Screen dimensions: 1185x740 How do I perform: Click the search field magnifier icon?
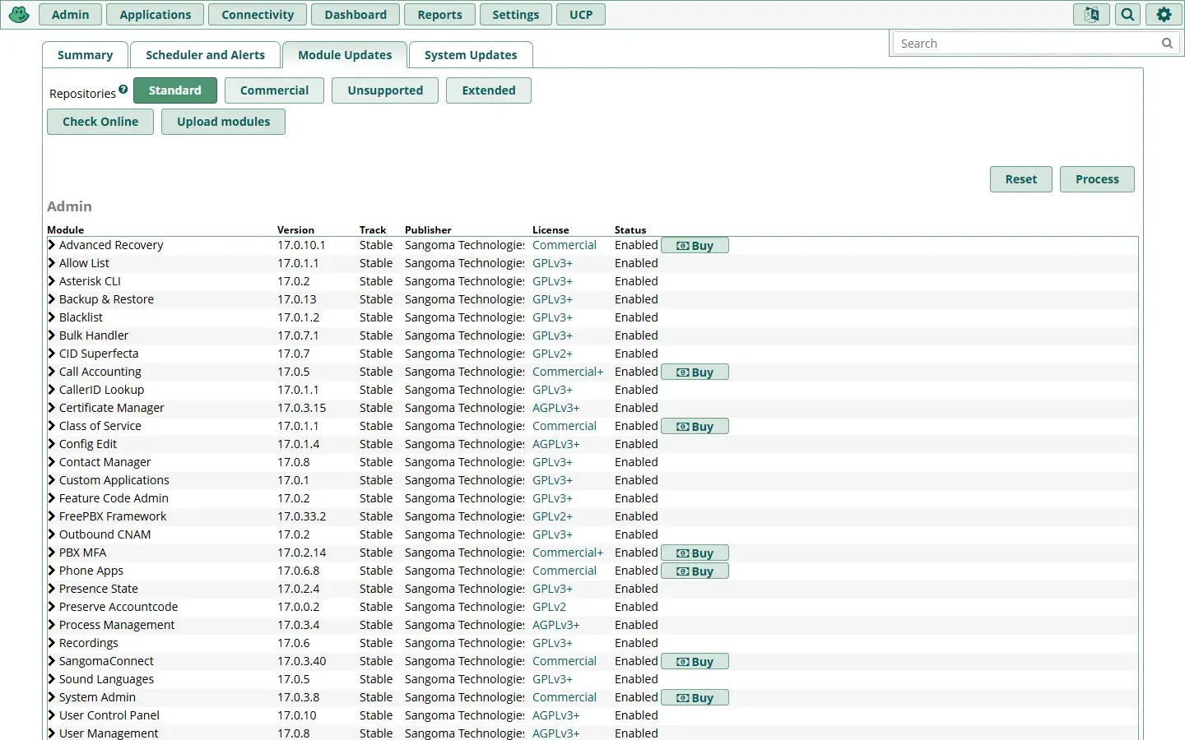(x=1167, y=44)
